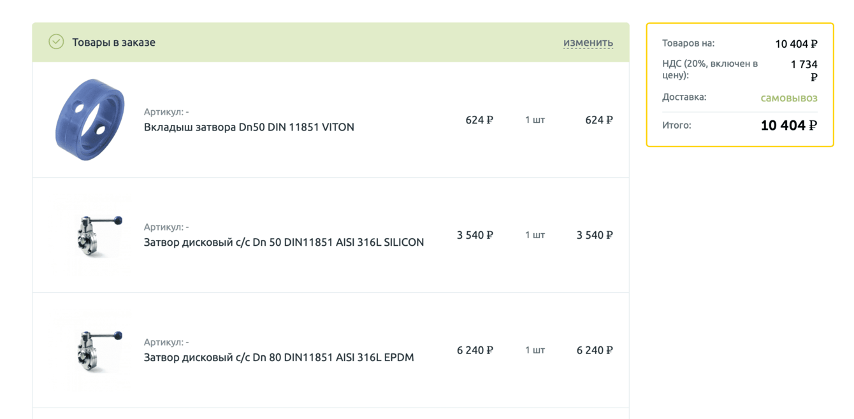
Task: Click the "1 шт" quantity for VITON insert
Action: tap(535, 120)
